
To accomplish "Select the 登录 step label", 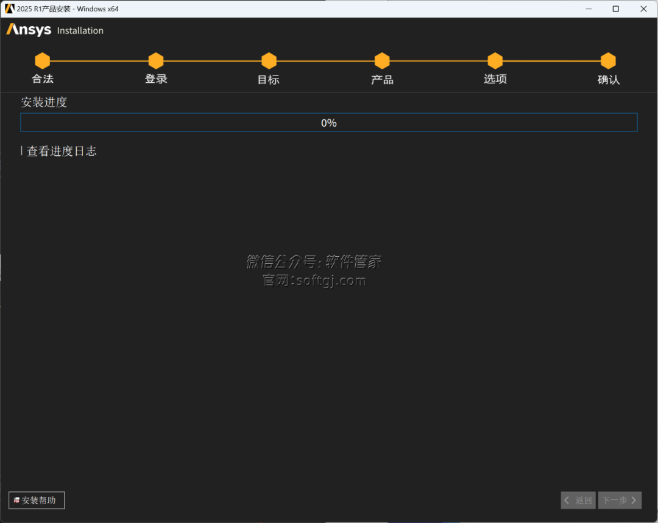I will click(156, 79).
